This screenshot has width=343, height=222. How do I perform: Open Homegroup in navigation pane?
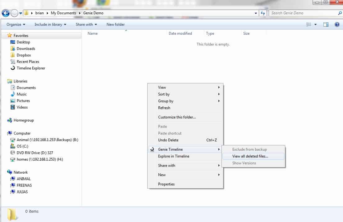point(24,120)
